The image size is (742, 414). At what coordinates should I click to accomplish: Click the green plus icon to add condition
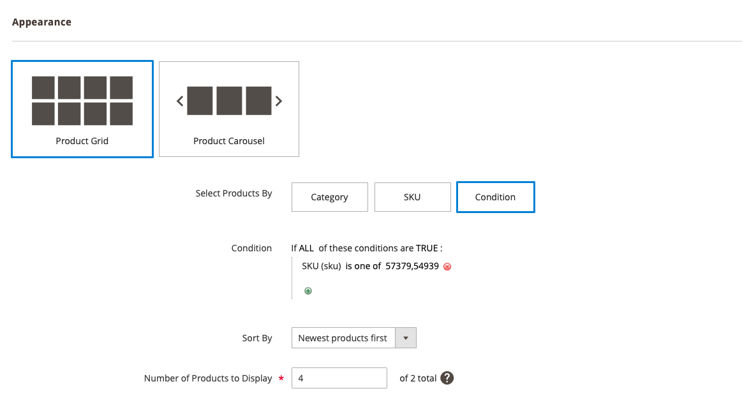point(308,290)
